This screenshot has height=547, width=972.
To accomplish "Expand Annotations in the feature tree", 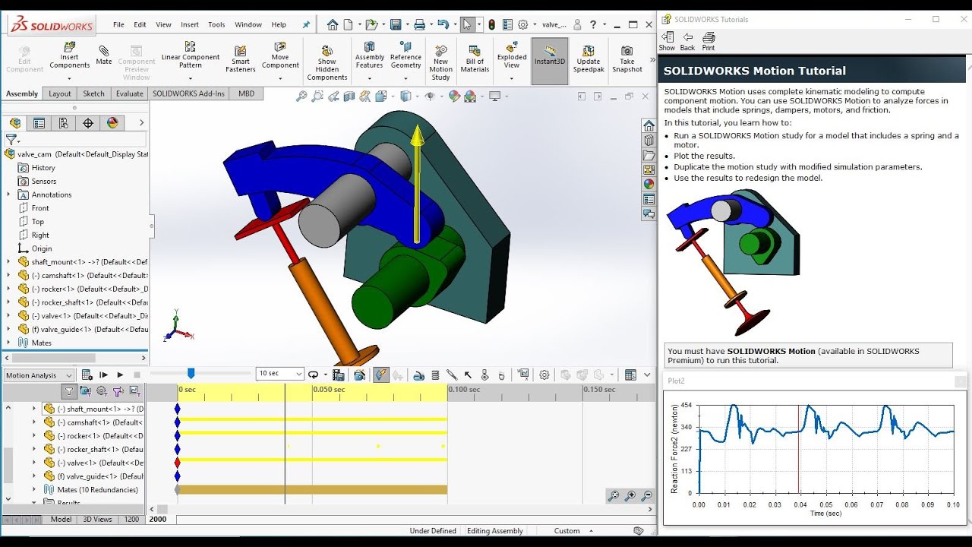I will [x=8, y=194].
